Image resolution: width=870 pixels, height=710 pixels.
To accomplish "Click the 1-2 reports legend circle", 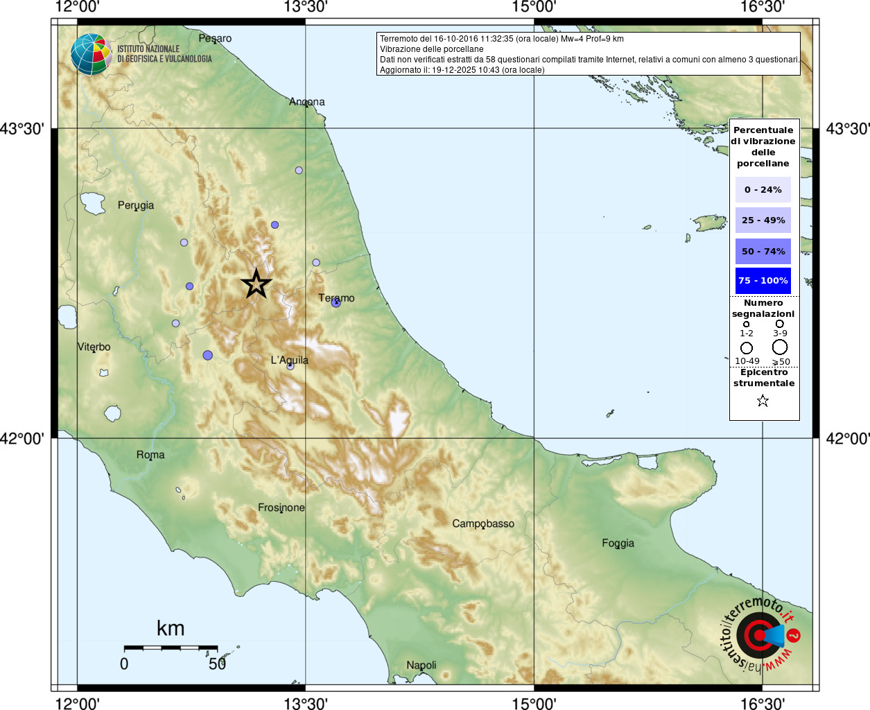I will [747, 324].
